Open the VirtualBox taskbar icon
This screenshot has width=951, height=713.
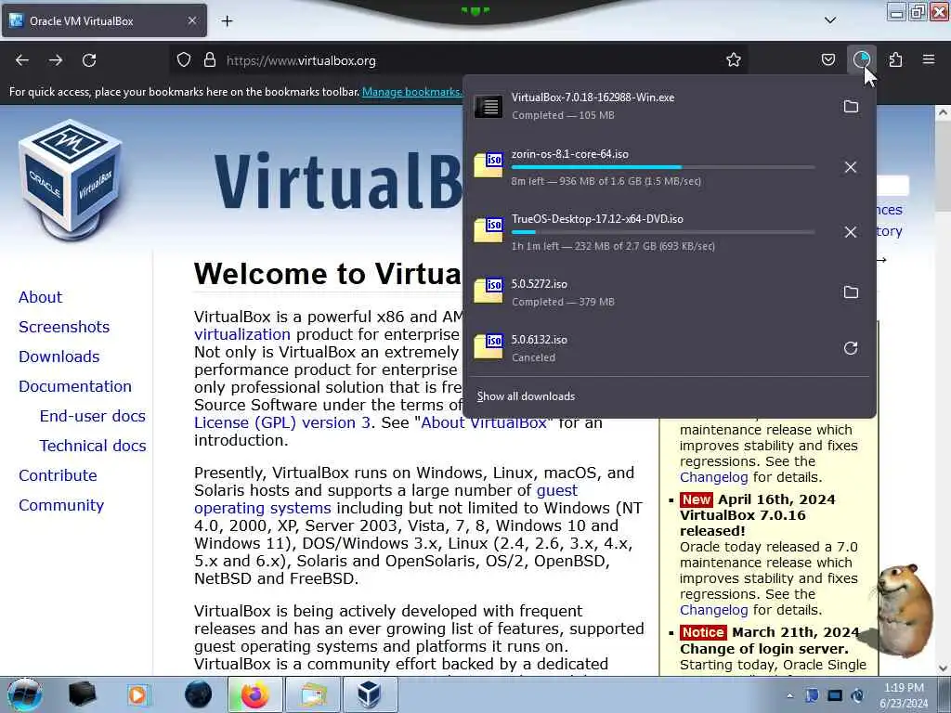[370, 694]
